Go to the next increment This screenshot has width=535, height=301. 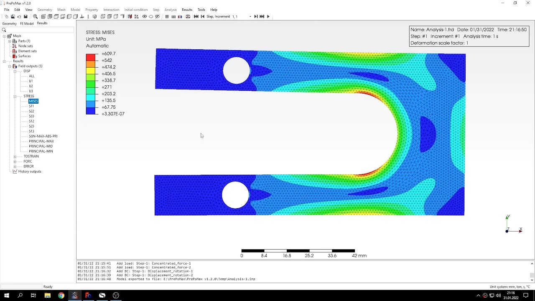[256, 17]
